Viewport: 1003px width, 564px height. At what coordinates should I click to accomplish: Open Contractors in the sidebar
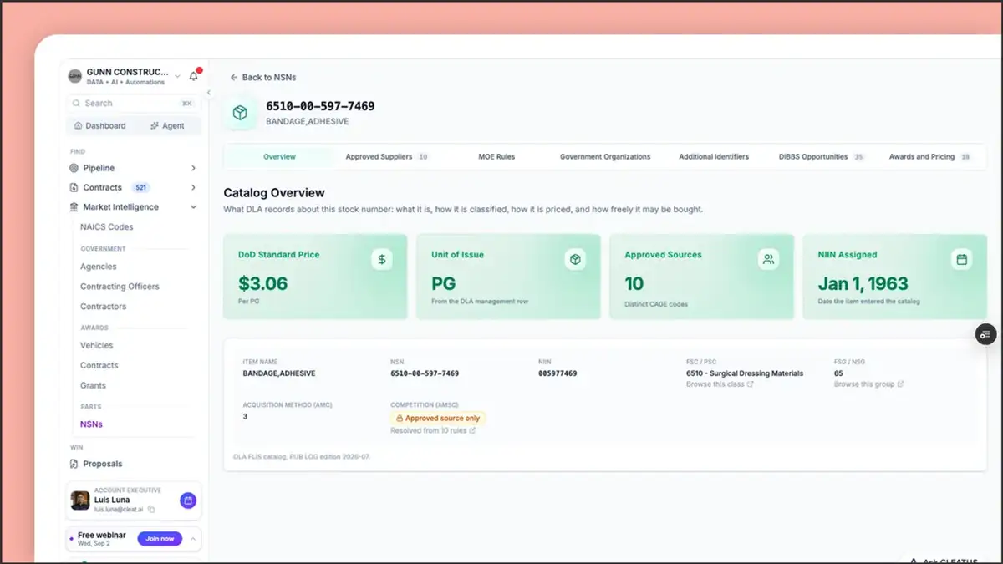coord(103,307)
